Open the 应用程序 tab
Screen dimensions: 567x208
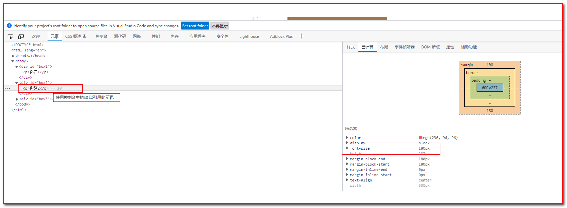coord(197,36)
